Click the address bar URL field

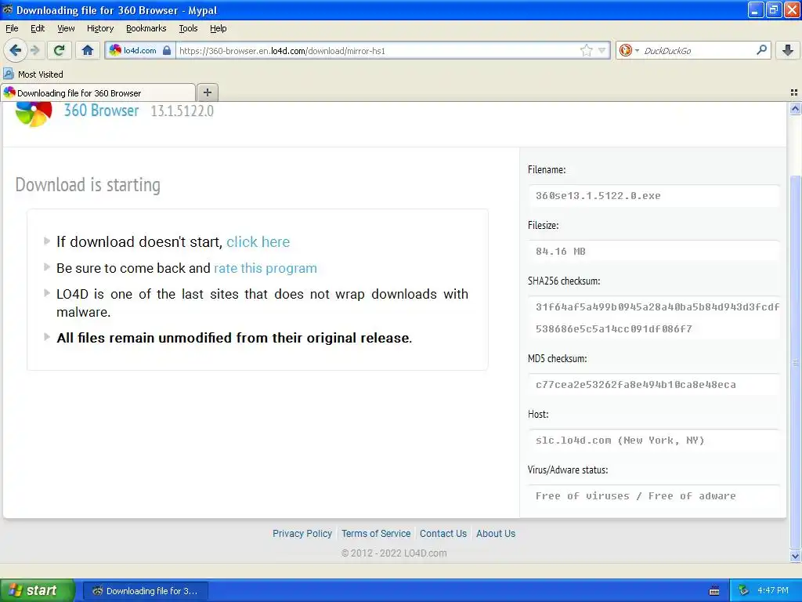pyautogui.click(x=378, y=50)
